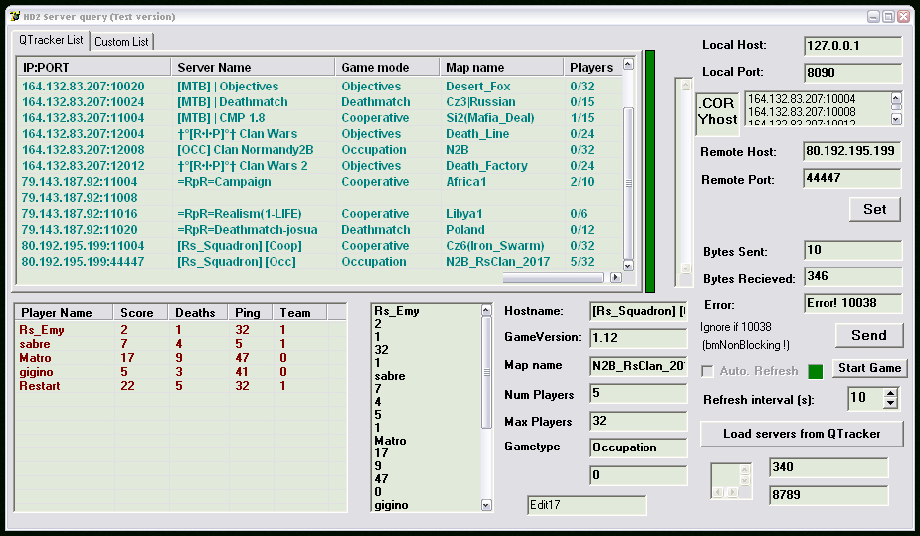Sort server list by Players column header
Screen dimensions: 920x536
pos(591,67)
